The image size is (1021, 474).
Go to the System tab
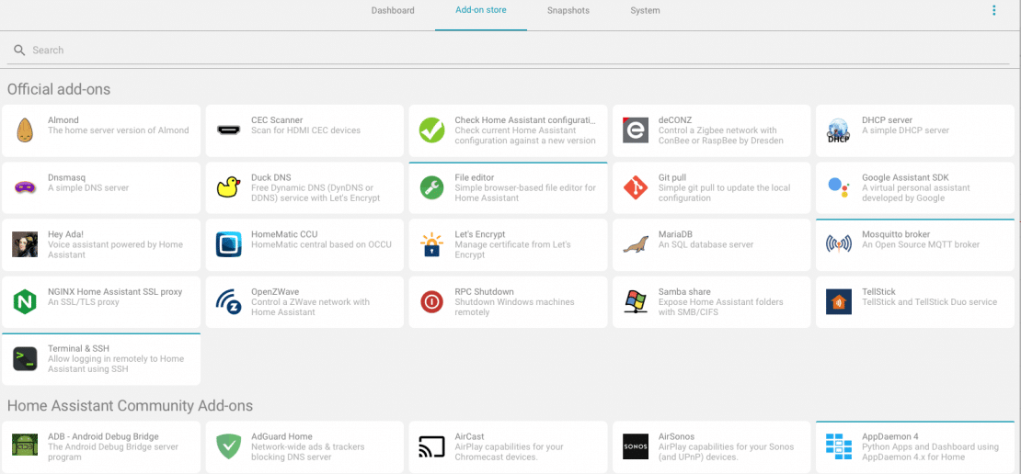click(x=645, y=10)
